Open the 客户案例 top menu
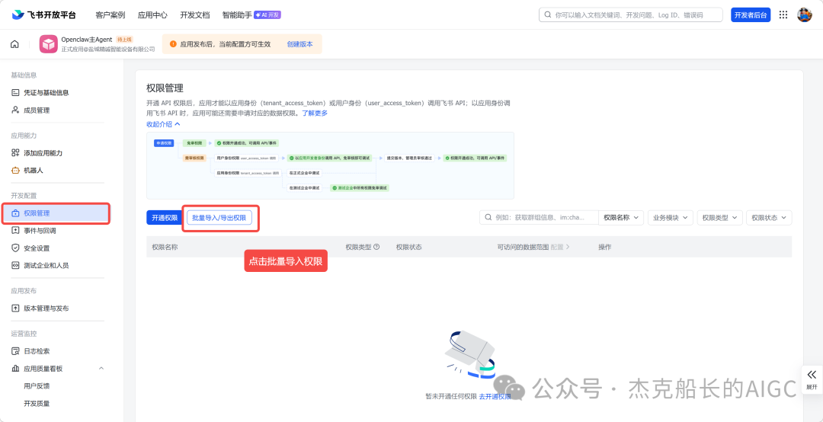This screenshot has width=823, height=422. coord(110,15)
